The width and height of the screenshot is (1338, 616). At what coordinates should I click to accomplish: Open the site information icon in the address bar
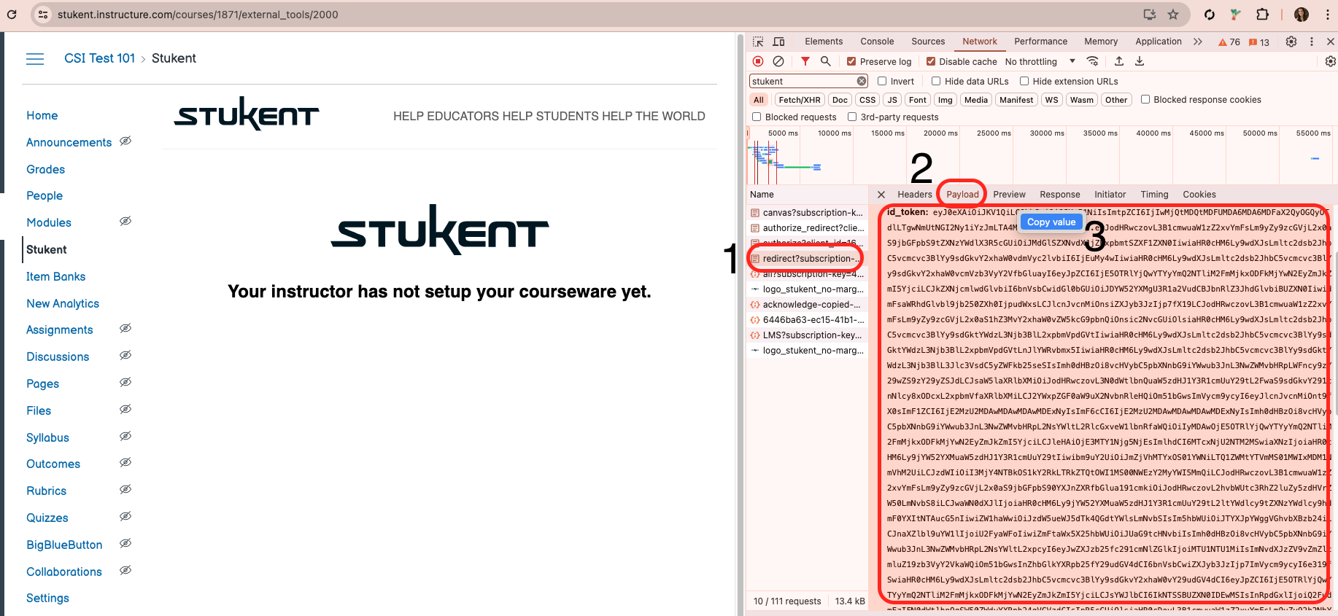[43, 15]
